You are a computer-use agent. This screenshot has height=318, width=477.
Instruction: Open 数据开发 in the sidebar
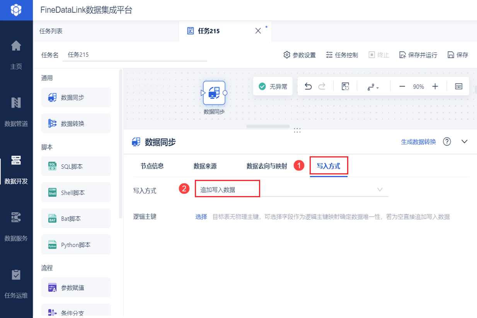coord(16,170)
